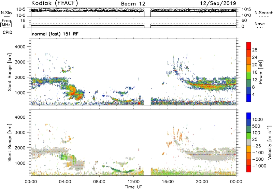Viewport: 273px width, 189px height.
Task: Click the '-1000' tick on the velocity colorbar
Action: [259, 166]
